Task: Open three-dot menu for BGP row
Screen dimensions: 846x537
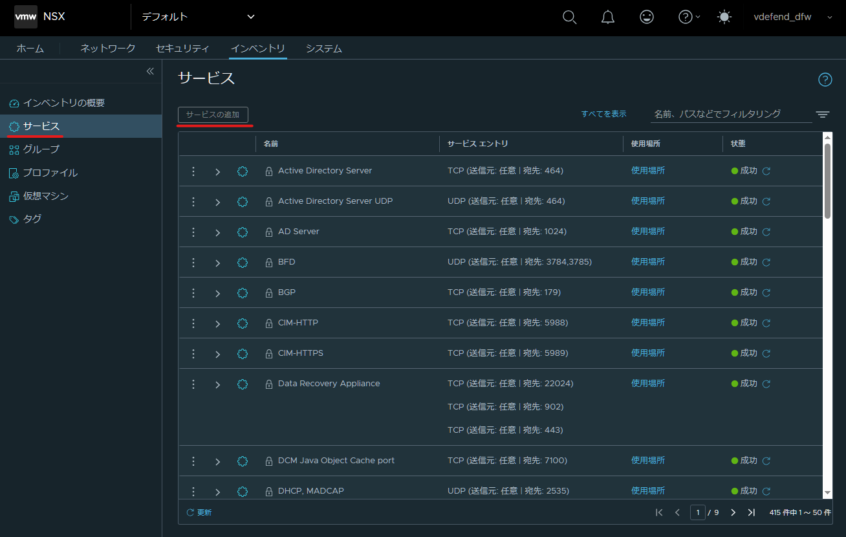Action: [193, 293]
